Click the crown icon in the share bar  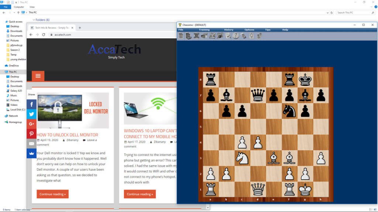pyautogui.click(x=32, y=153)
